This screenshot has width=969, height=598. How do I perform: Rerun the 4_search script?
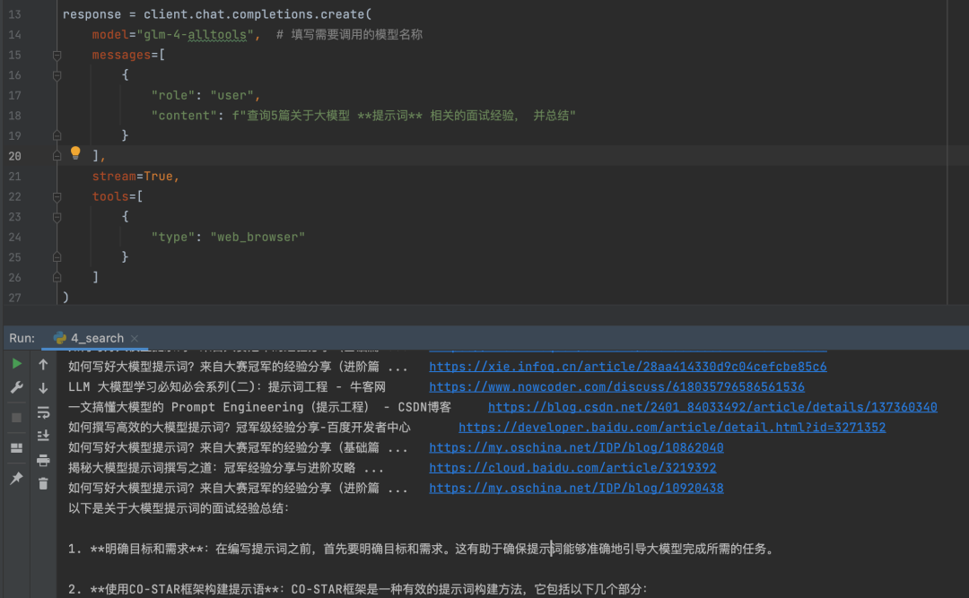click(16, 364)
